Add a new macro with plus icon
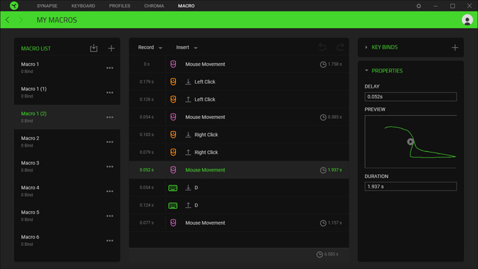Image resolution: width=478 pixels, height=269 pixels. 112,48
